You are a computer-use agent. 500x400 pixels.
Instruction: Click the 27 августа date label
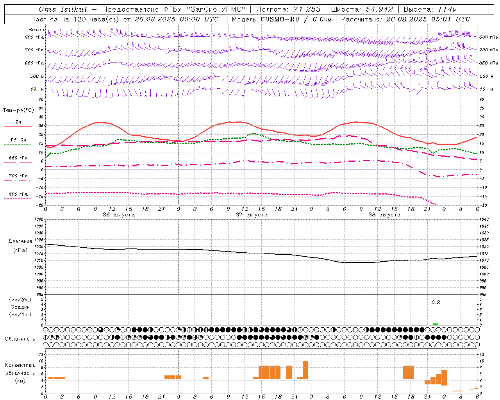point(252,215)
